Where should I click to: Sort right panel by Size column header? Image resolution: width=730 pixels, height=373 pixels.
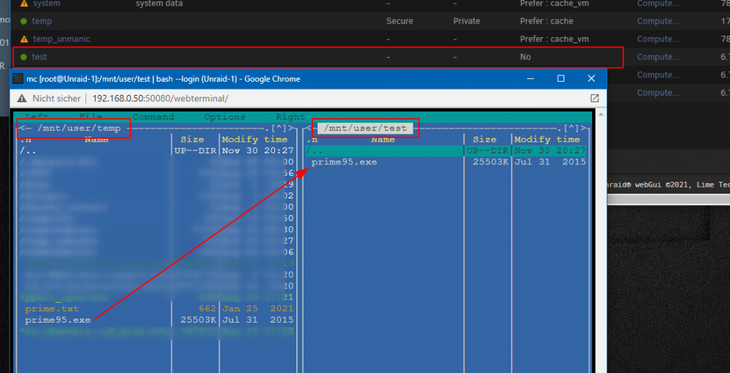485,139
